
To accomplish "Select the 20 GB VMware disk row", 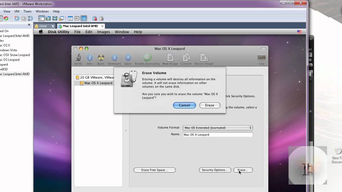I will [x=95, y=78].
